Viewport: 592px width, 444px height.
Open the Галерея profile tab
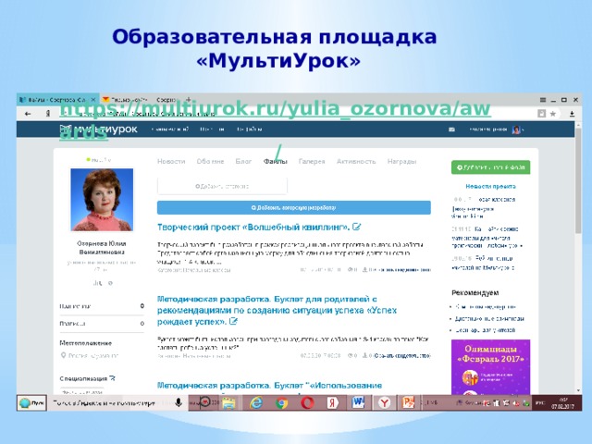pyautogui.click(x=312, y=162)
